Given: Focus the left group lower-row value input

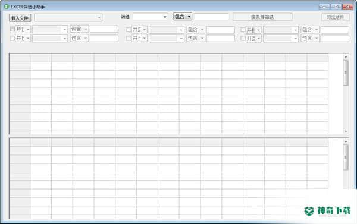Looking at the screenshot, I should [x=104, y=38].
